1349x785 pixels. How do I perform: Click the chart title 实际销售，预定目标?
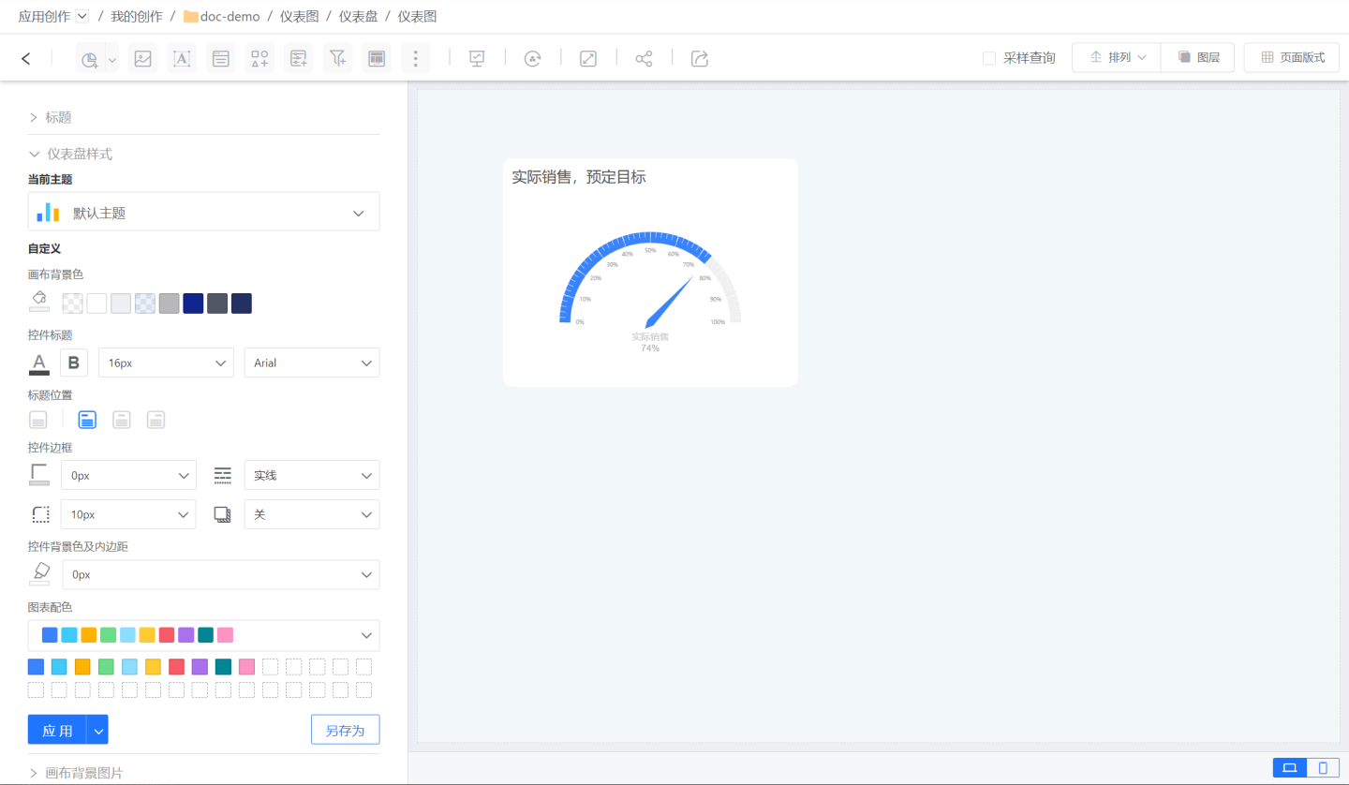click(579, 176)
